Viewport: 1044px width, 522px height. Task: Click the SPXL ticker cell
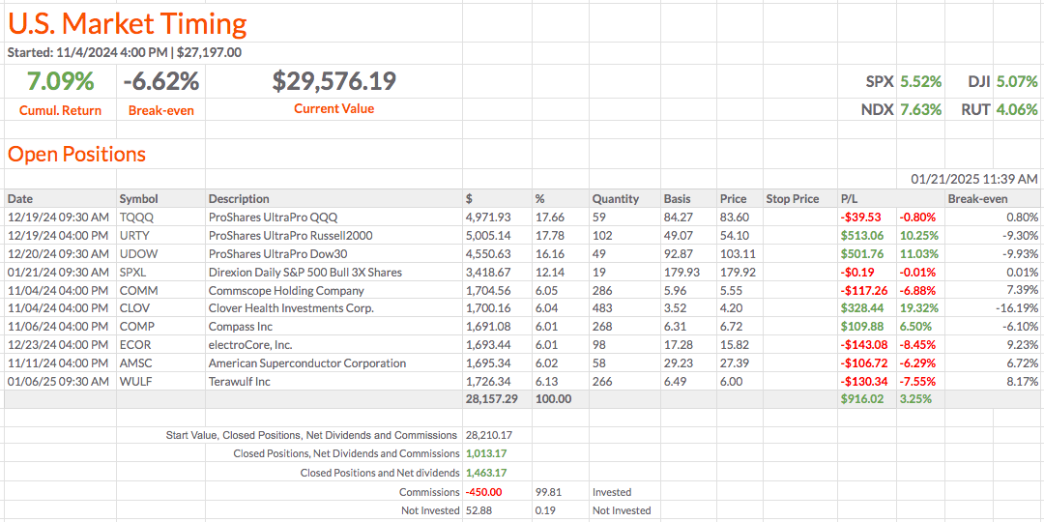[134, 273]
